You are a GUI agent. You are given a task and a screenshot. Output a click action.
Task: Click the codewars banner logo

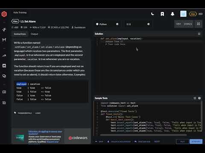[78, 138]
